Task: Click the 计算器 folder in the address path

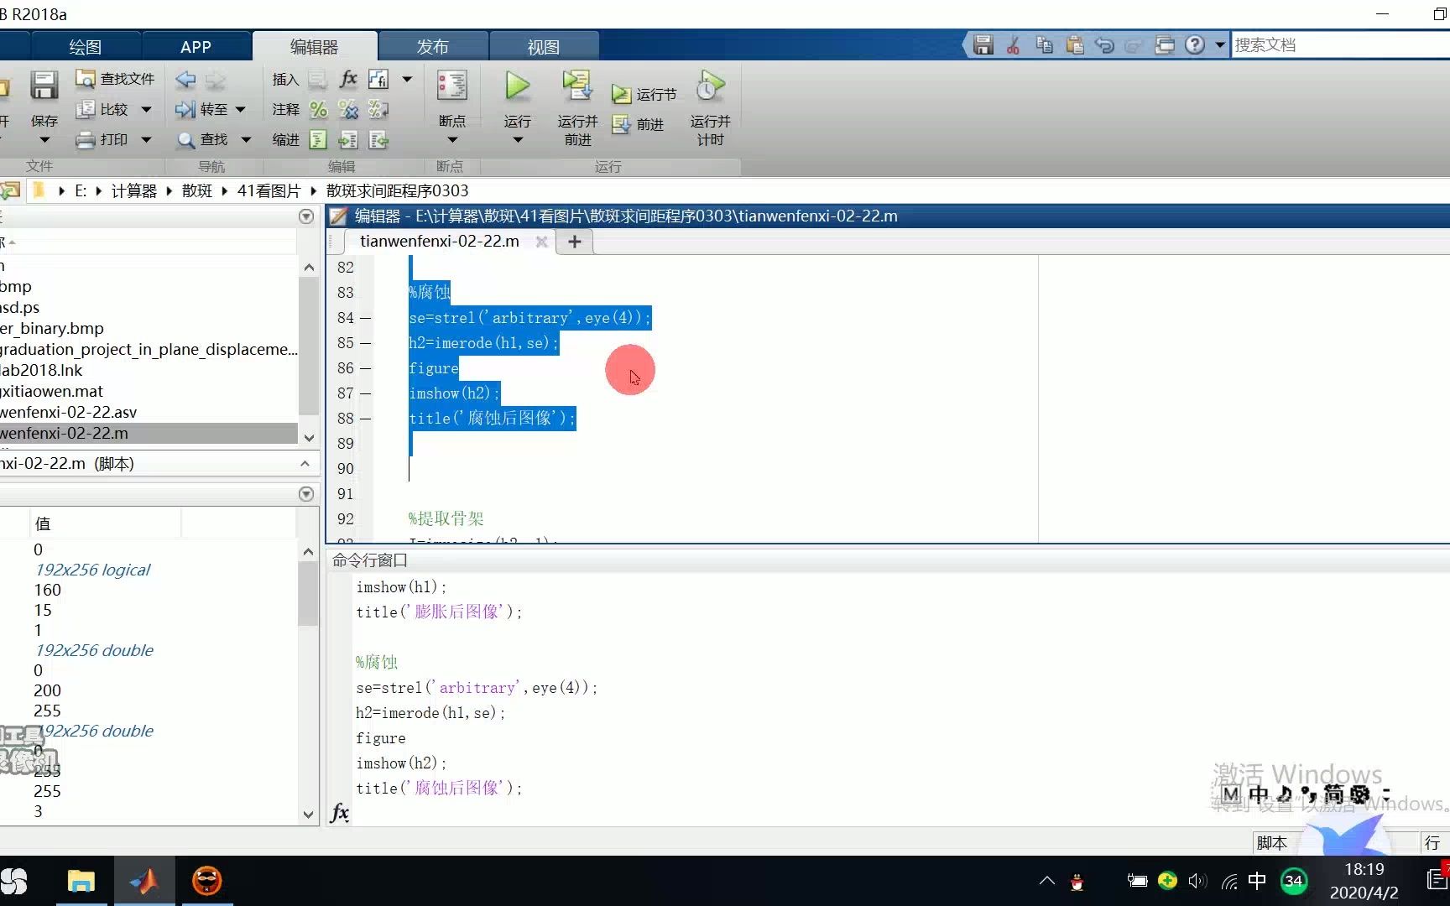Action: click(133, 191)
